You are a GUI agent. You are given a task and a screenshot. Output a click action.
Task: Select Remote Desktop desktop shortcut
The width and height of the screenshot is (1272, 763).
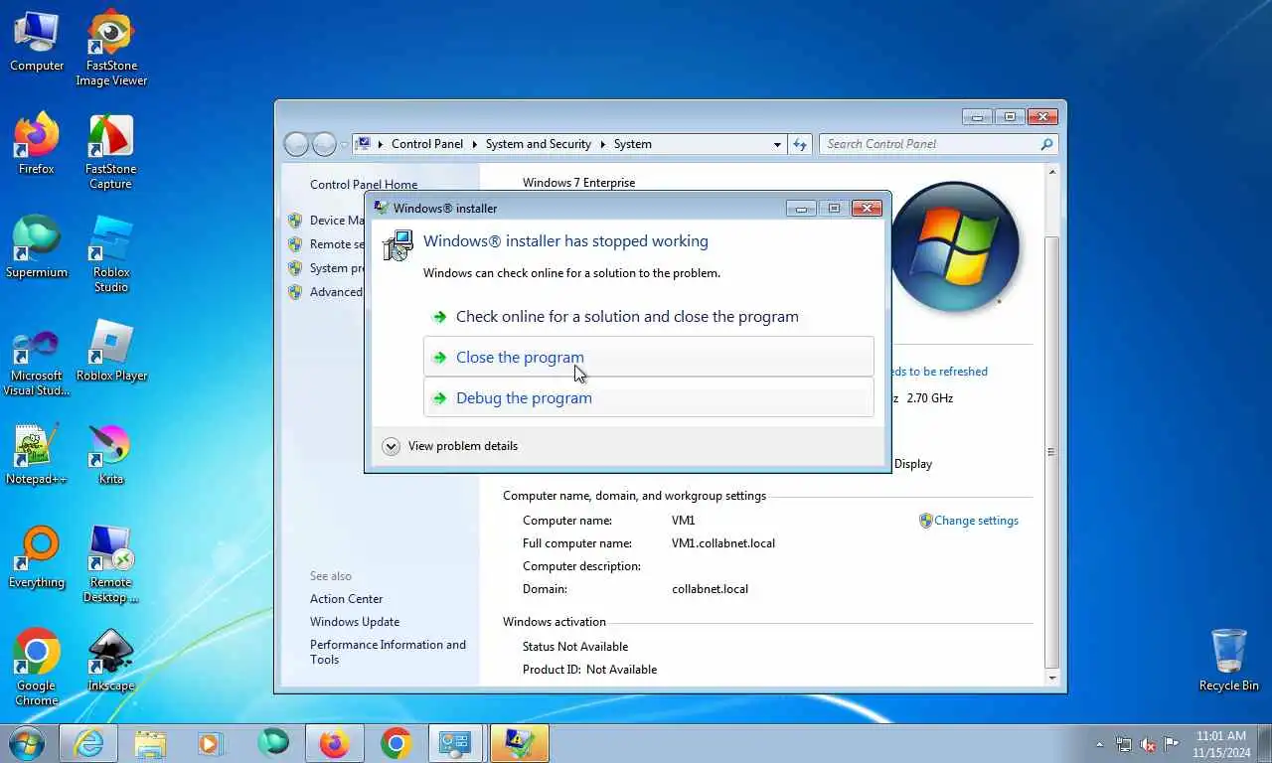pyautogui.click(x=111, y=564)
